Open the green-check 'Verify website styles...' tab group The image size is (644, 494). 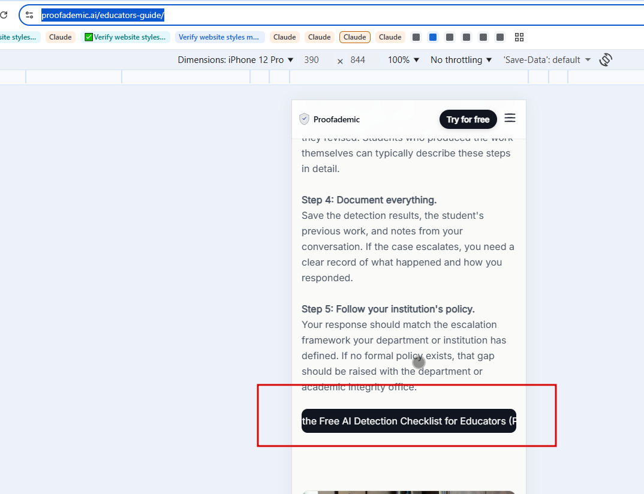click(x=125, y=37)
